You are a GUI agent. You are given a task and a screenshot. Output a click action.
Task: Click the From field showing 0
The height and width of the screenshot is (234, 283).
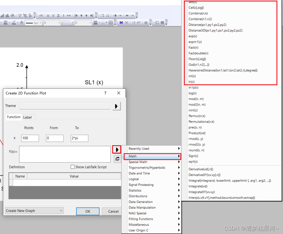(55, 138)
